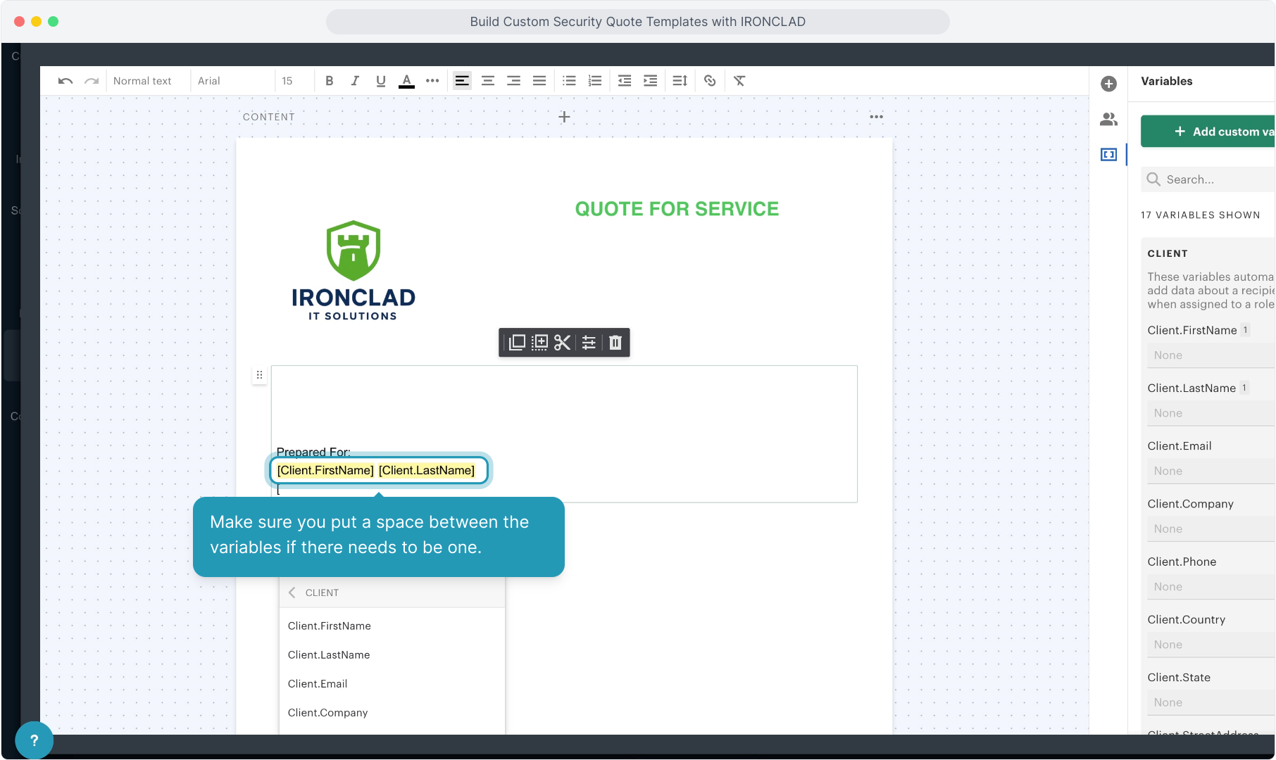
Task: Choose Client.Company in the popup menu
Action: pos(327,712)
